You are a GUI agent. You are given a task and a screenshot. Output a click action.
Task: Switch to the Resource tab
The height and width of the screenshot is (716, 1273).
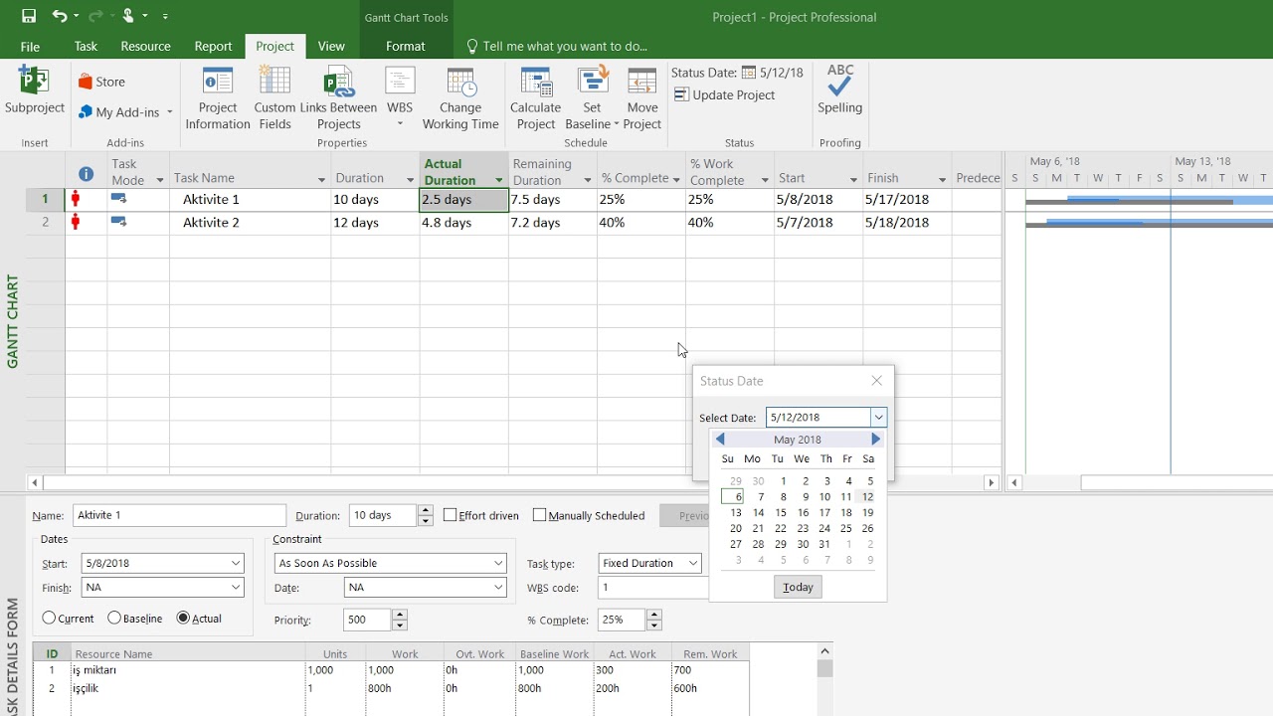tap(145, 46)
